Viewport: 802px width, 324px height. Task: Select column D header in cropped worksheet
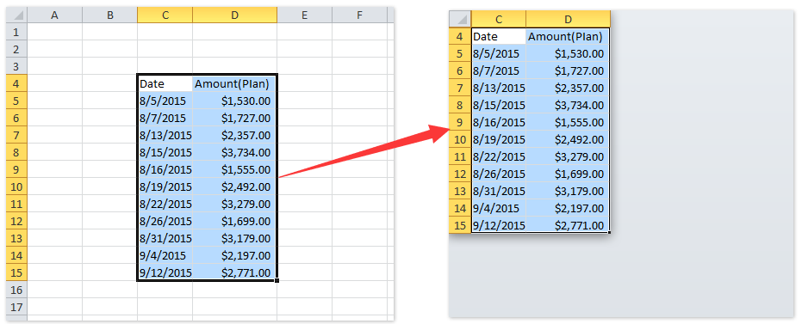pos(569,20)
